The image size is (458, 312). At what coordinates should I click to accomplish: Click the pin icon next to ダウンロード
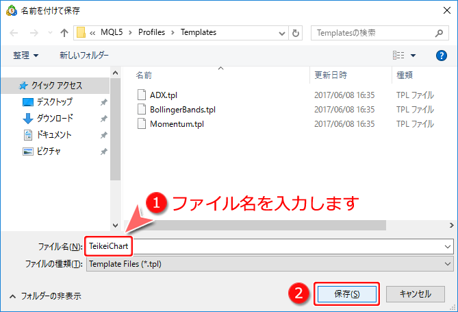(x=103, y=119)
